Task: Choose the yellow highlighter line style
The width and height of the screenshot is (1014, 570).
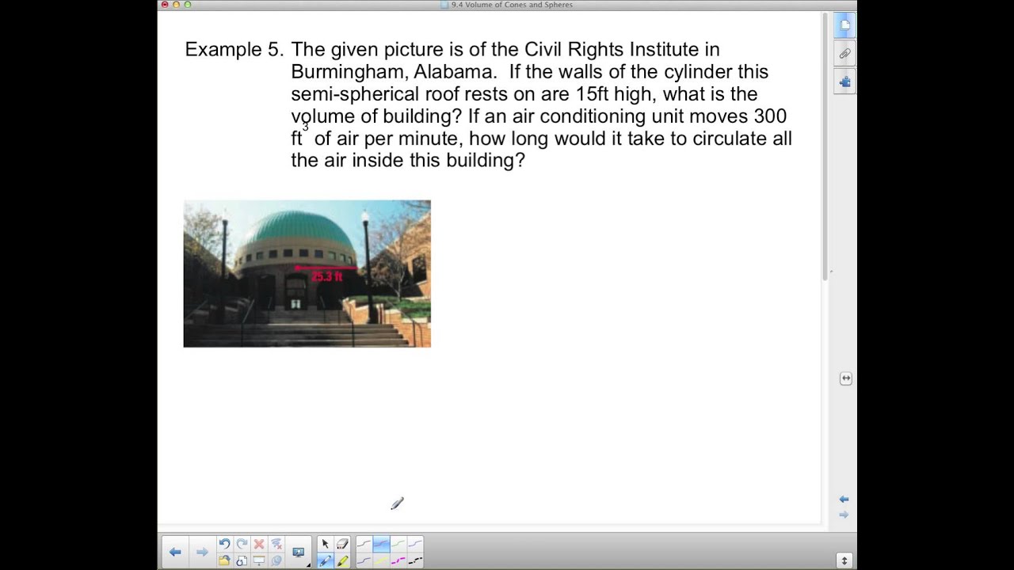Action: (381, 560)
